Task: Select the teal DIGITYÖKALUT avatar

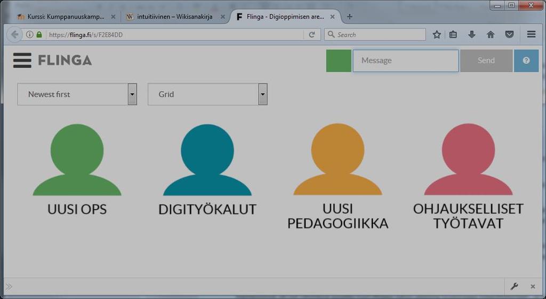Action: point(207,160)
